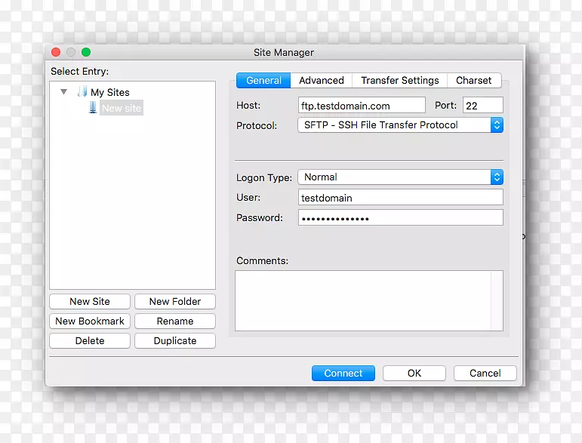This screenshot has height=443, width=582.
Task: Cancel the Site Manager dialog
Action: (485, 374)
